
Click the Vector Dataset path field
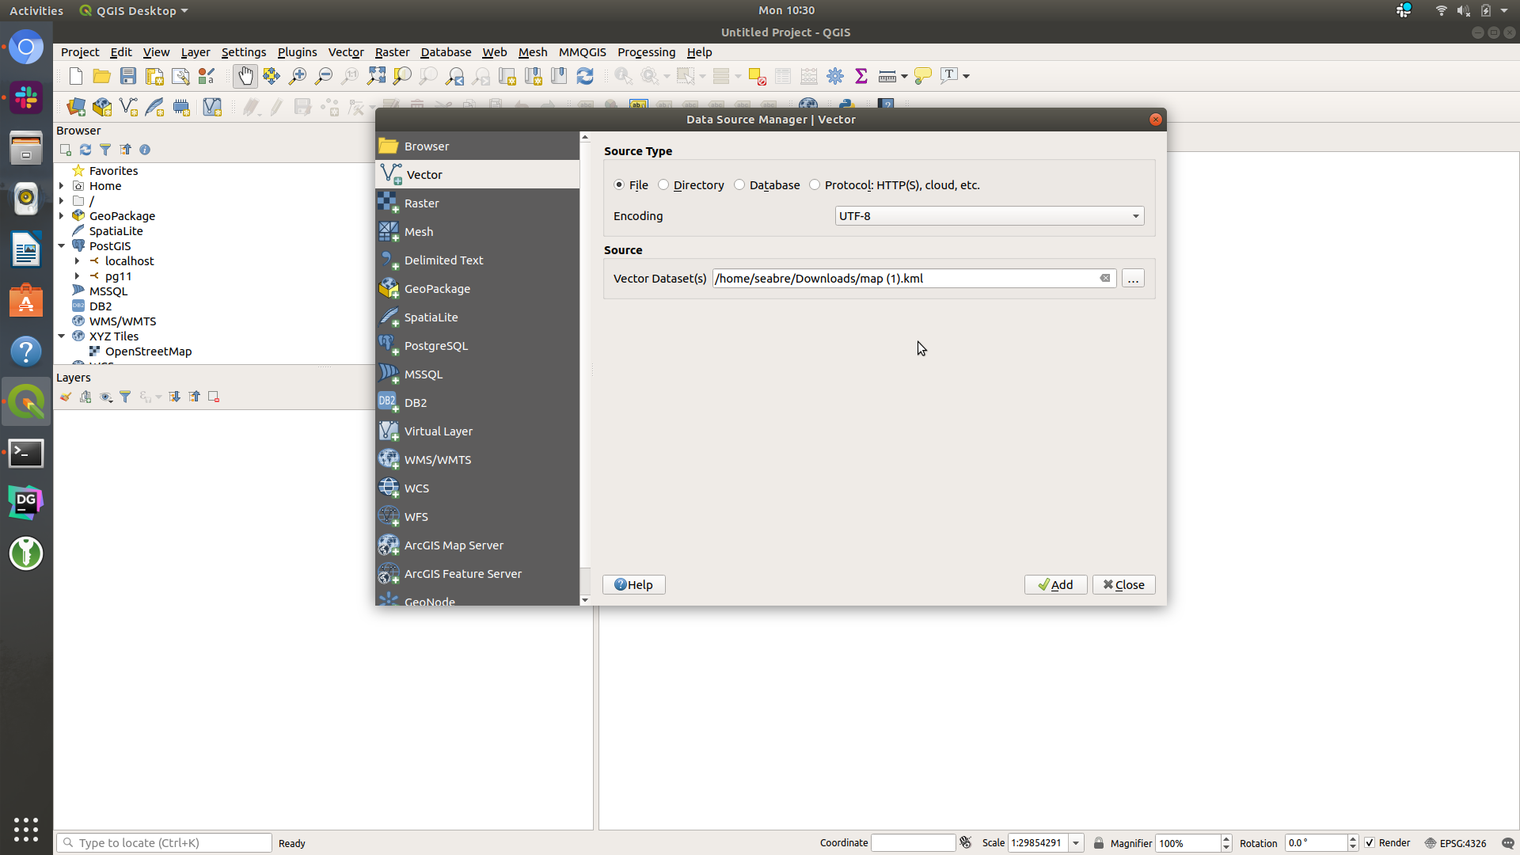[902, 279]
